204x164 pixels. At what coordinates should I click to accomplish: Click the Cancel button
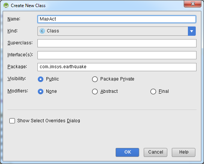point(155,152)
